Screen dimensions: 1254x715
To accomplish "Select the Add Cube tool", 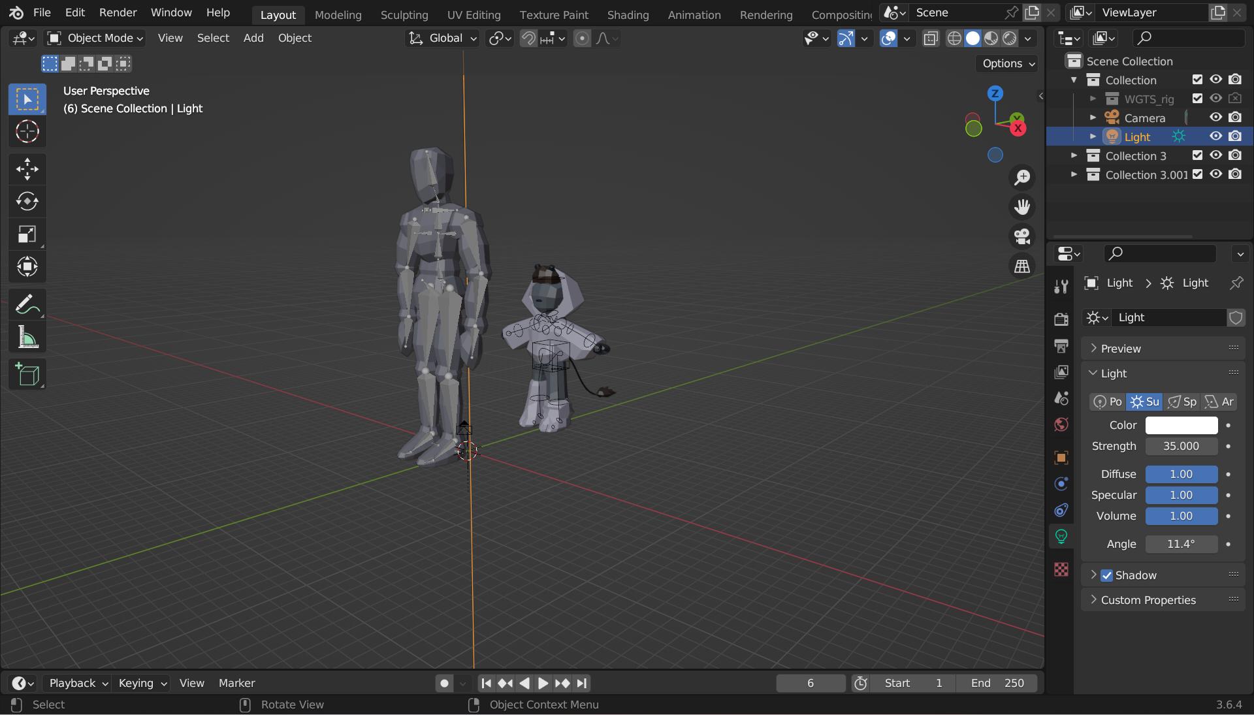I will pyautogui.click(x=27, y=375).
